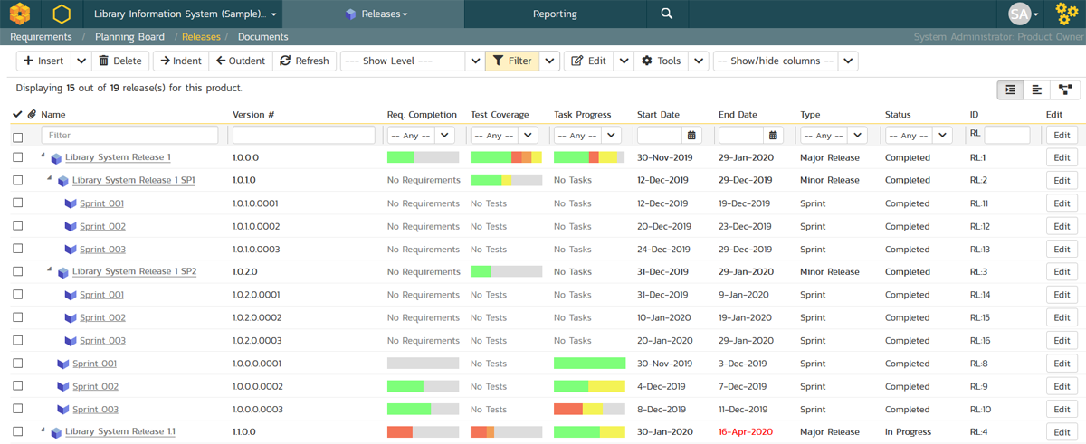Open the yellow gears administration icon
This screenshot has width=1086, height=444.
pyautogui.click(x=1067, y=14)
